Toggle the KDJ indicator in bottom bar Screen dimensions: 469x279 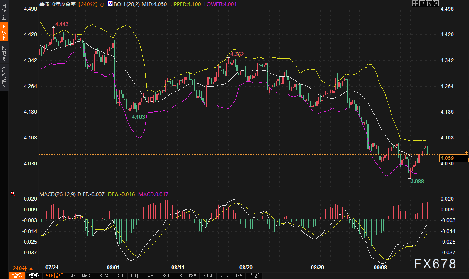coord(135,276)
